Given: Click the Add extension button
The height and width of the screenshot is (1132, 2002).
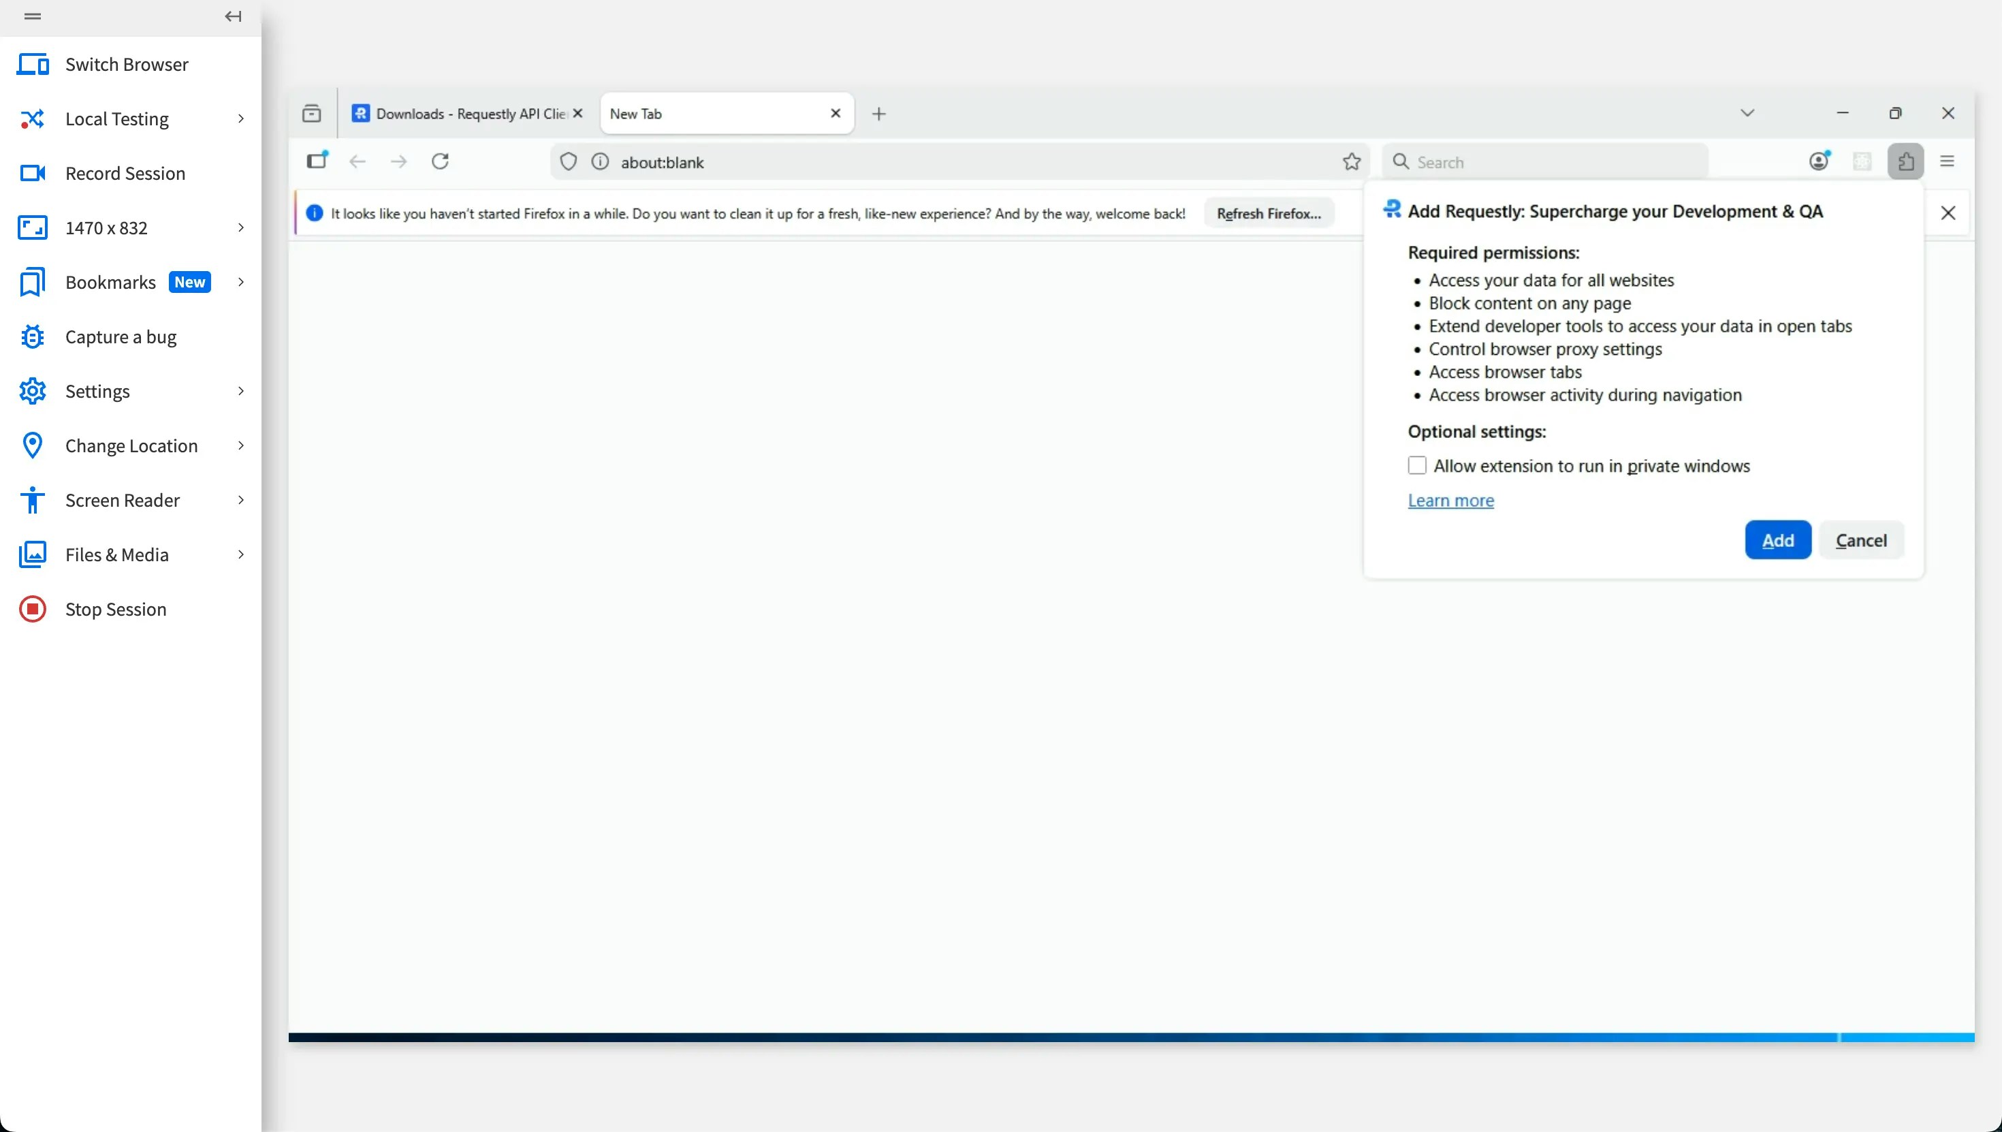Looking at the screenshot, I should pyautogui.click(x=1777, y=540).
